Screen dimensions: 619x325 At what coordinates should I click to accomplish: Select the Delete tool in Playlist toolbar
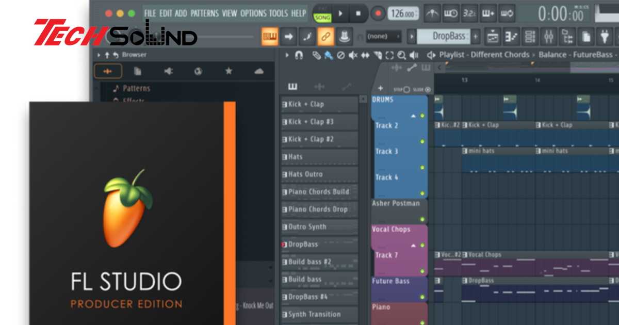pyautogui.click(x=340, y=55)
